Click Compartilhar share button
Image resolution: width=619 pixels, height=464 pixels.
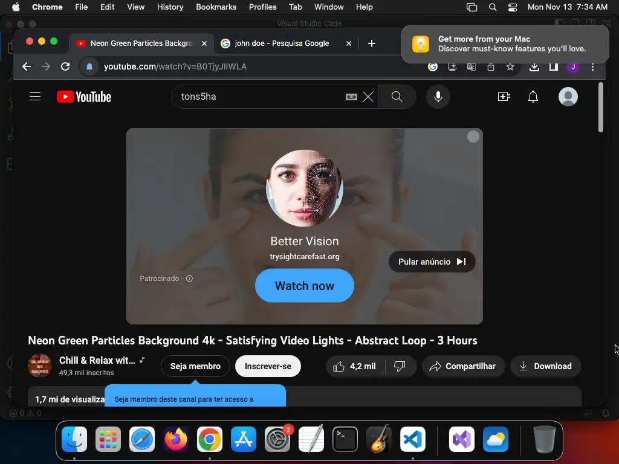point(464,366)
